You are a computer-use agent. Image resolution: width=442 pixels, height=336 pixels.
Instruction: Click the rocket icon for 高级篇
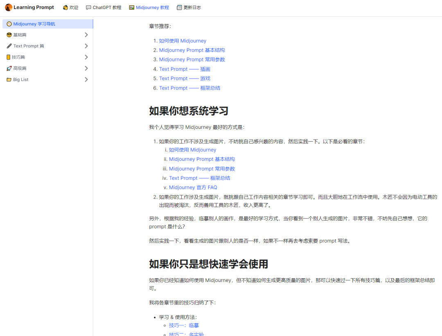[x=9, y=68]
